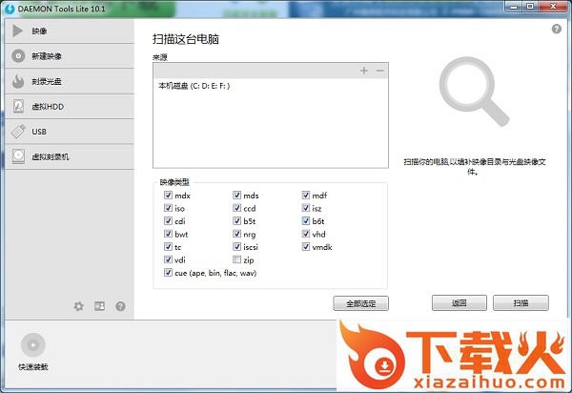Open settings with the gear icon

(79, 306)
